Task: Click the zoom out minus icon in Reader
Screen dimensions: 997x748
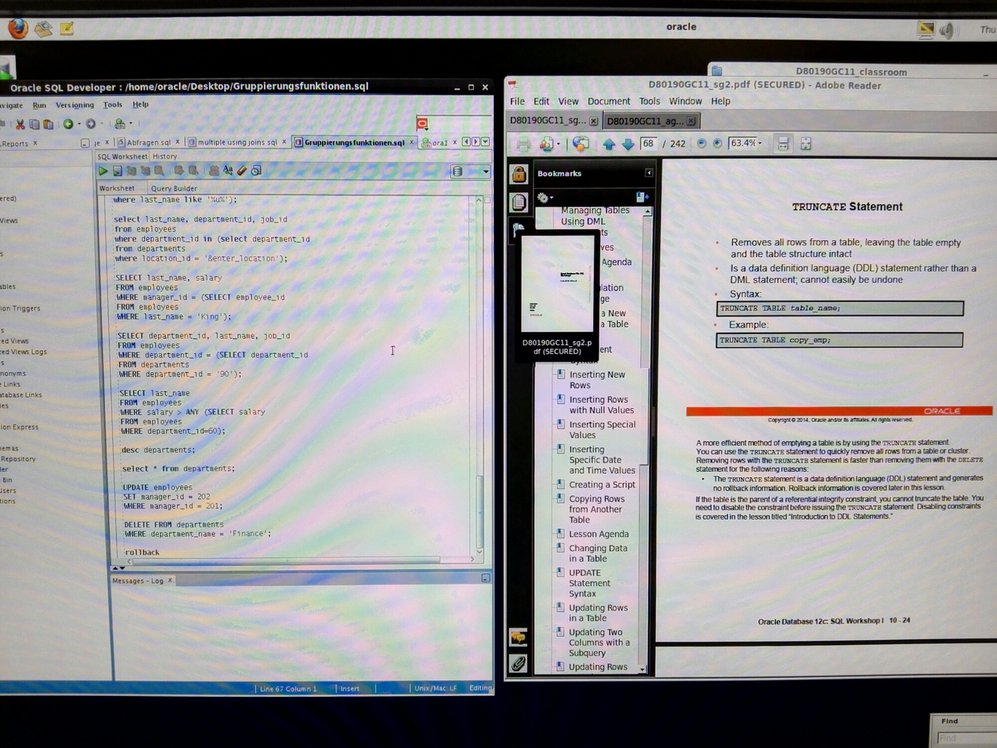Action: pyautogui.click(x=701, y=144)
